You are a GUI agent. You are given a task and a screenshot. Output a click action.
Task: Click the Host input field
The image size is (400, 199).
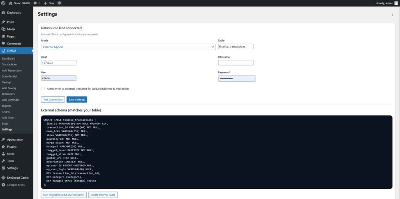click(x=59, y=63)
